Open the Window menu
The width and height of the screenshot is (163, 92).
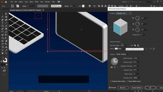point(48,2)
